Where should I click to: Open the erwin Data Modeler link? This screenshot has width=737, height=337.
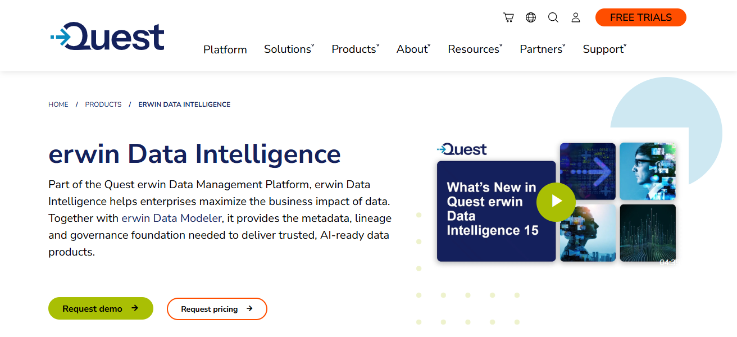pos(171,218)
